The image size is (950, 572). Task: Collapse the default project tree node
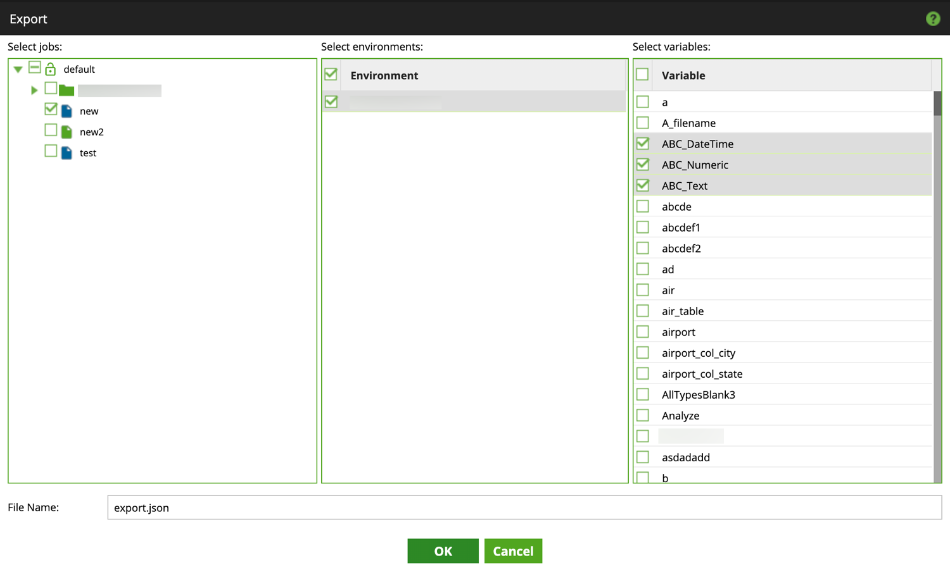tap(18, 70)
